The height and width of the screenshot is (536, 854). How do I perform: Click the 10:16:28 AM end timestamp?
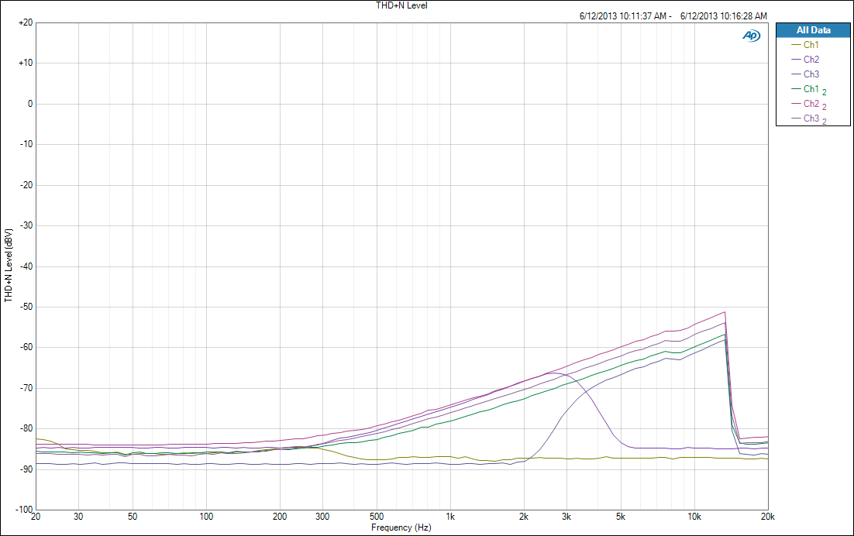point(743,16)
